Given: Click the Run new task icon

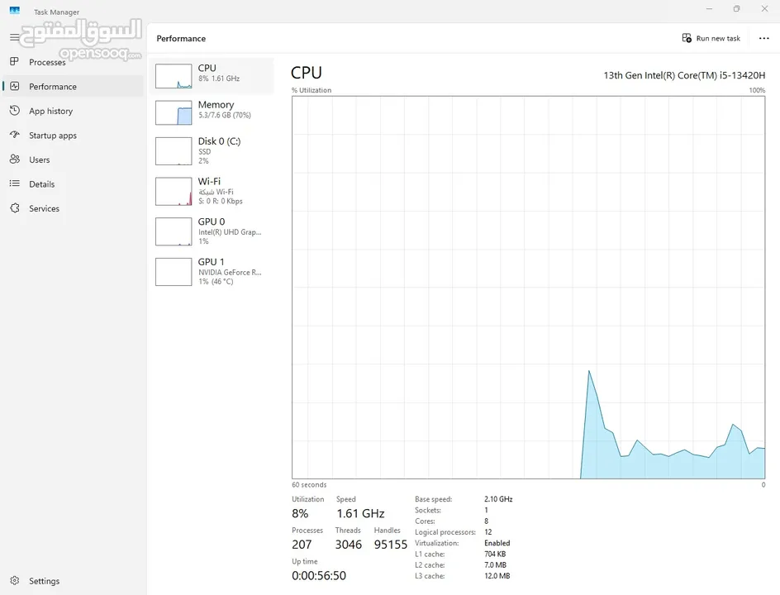Looking at the screenshot, I should [x=687, y=38].
